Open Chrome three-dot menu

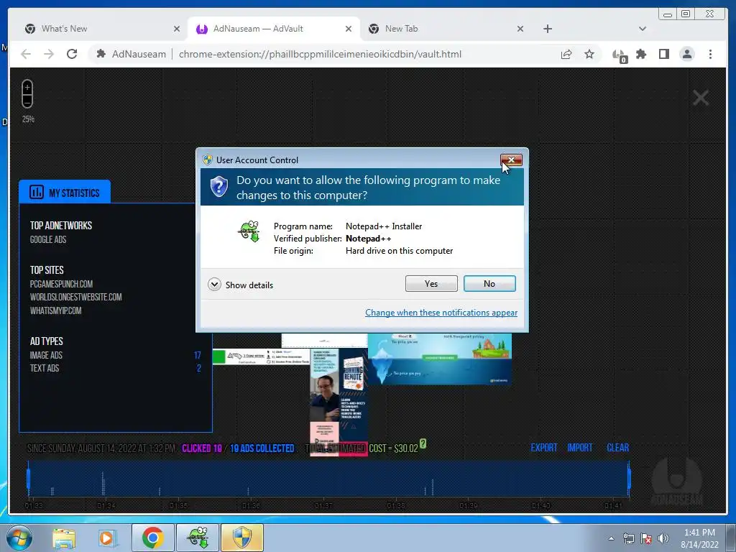[710, 54]
